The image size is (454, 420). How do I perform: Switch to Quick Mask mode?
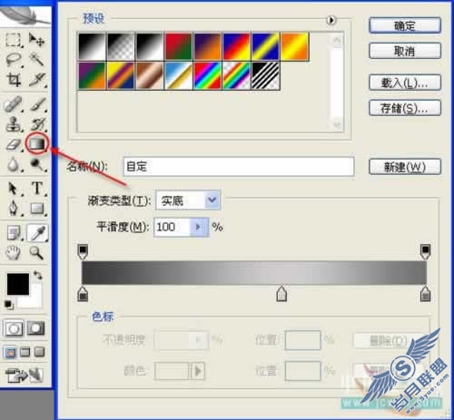pyautogui.click(x=35, y=328)
